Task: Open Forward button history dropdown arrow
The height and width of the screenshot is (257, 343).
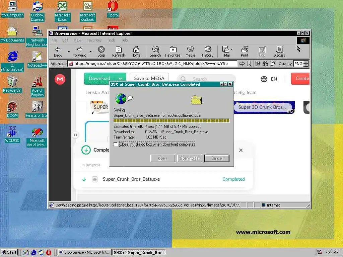Action: 90,52
